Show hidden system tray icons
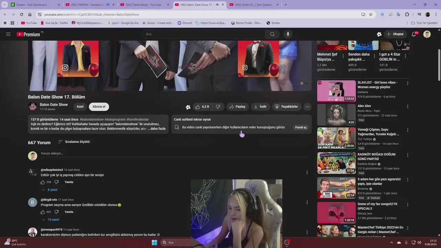 click(391, 242)
